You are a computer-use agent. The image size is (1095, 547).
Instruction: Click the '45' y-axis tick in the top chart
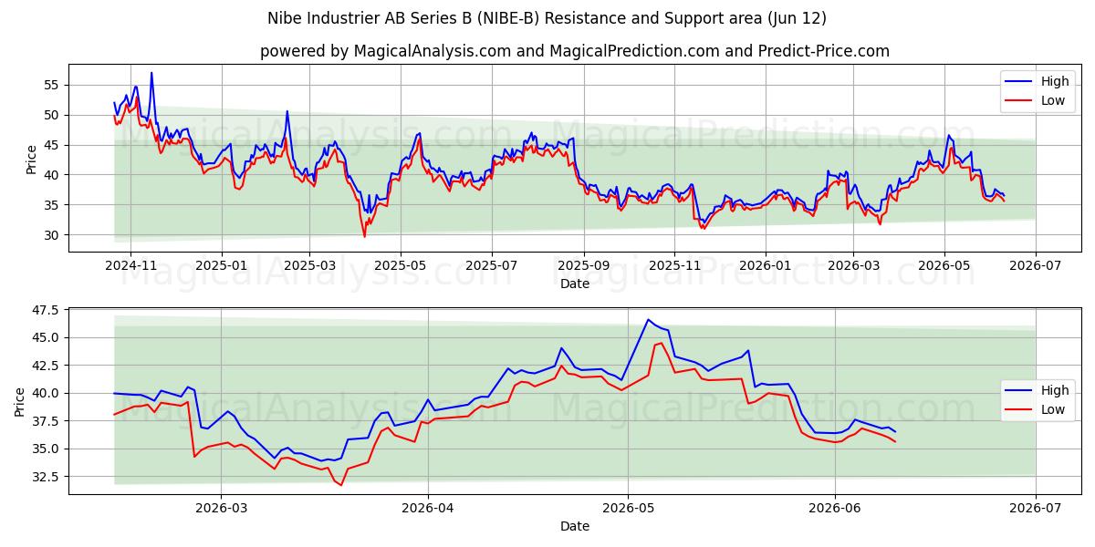(51, 145)
